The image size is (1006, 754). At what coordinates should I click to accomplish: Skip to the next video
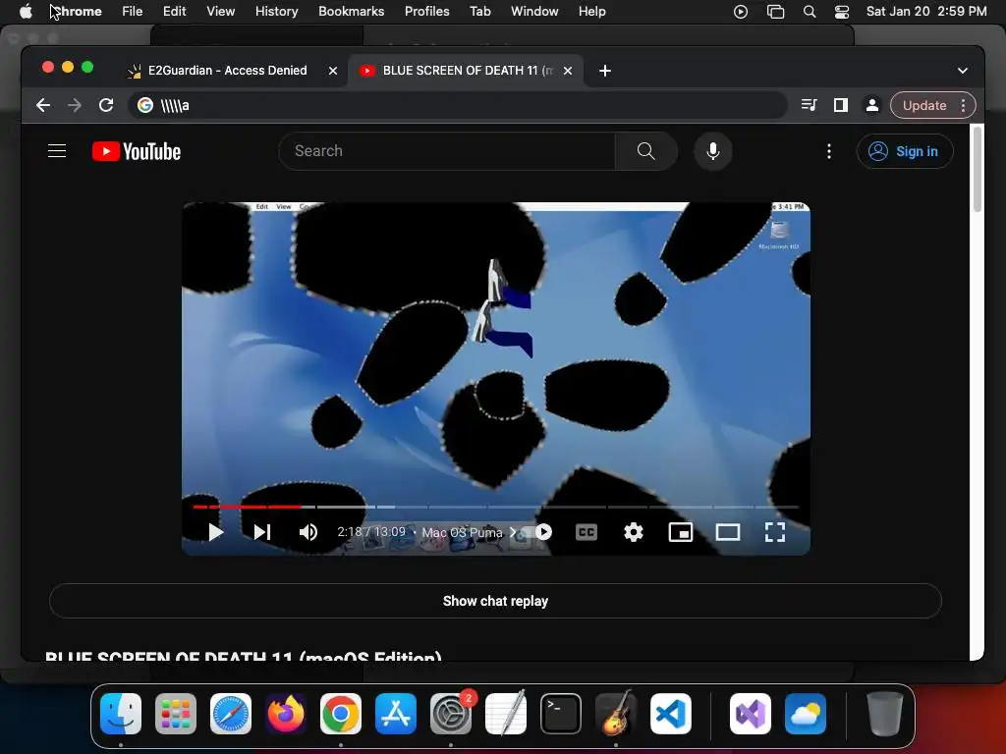click(261, 532)
